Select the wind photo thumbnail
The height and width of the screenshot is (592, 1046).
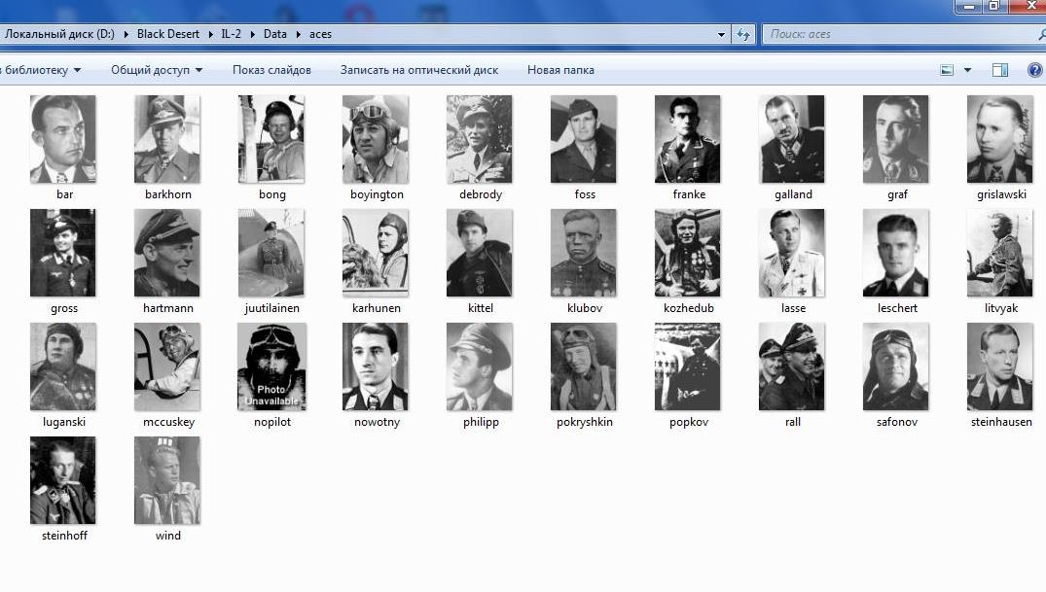coord(167,480)
